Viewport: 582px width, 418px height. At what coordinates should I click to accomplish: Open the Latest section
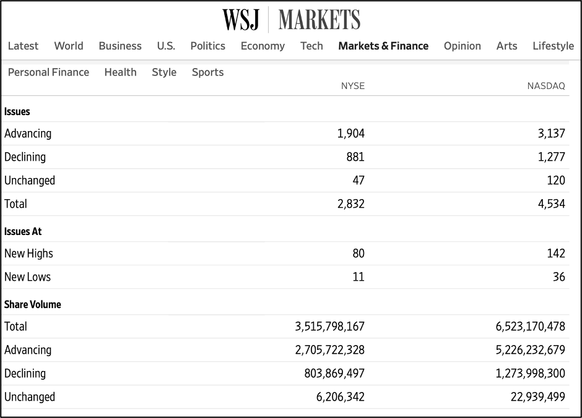(23, 46)
